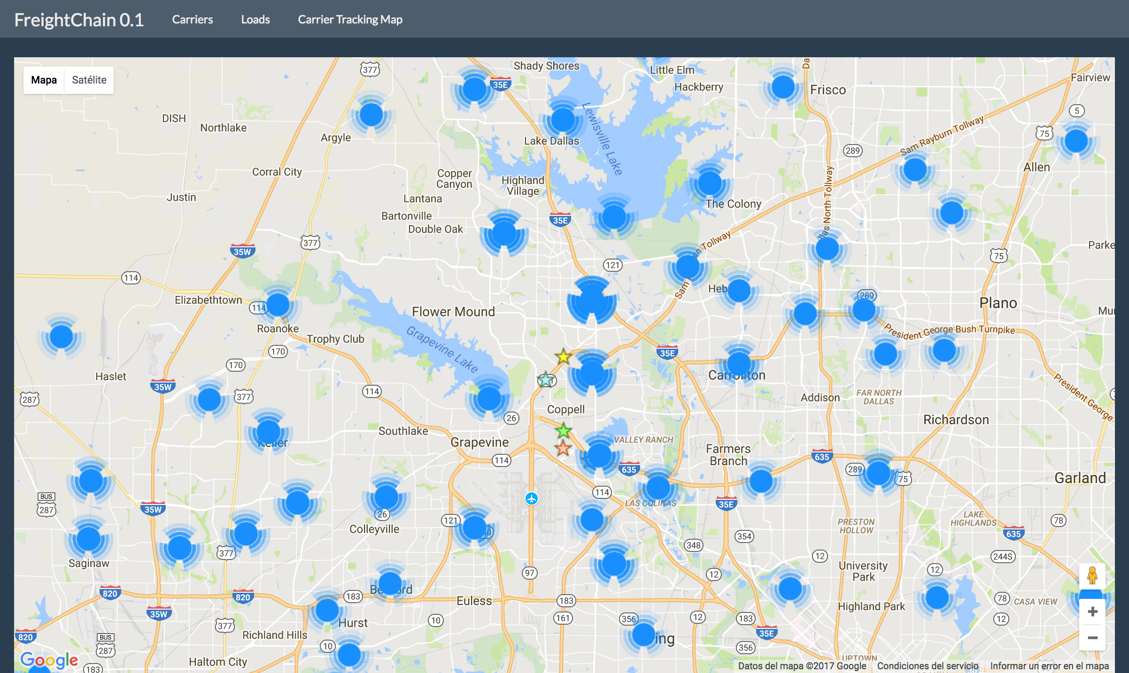Zoom out with the minus button
This screenshot has height=673, width=1129.
[x=1092, y=638]
